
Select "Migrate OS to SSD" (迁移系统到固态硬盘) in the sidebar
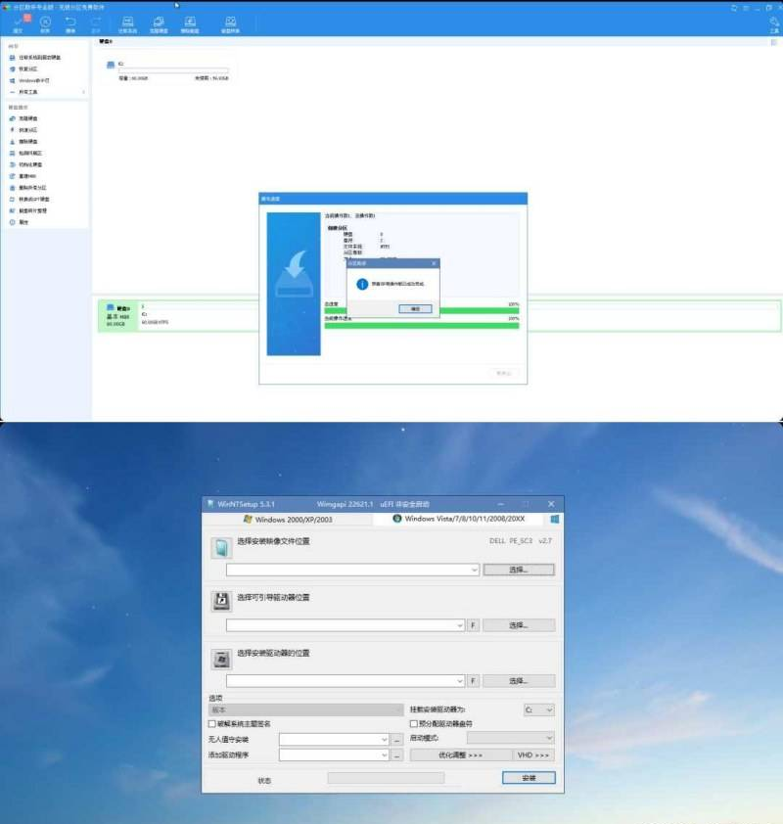[35, 58]
